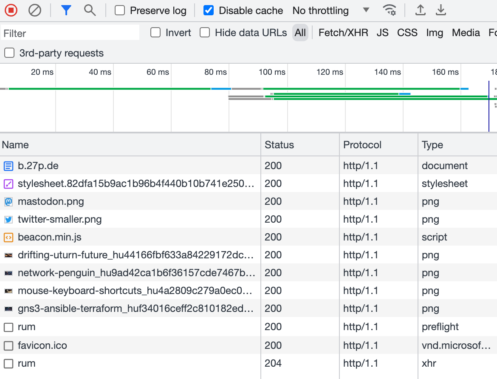This screenshot has width=497, height=379.
Task: Open the network search magnifier
Action: 90,10
